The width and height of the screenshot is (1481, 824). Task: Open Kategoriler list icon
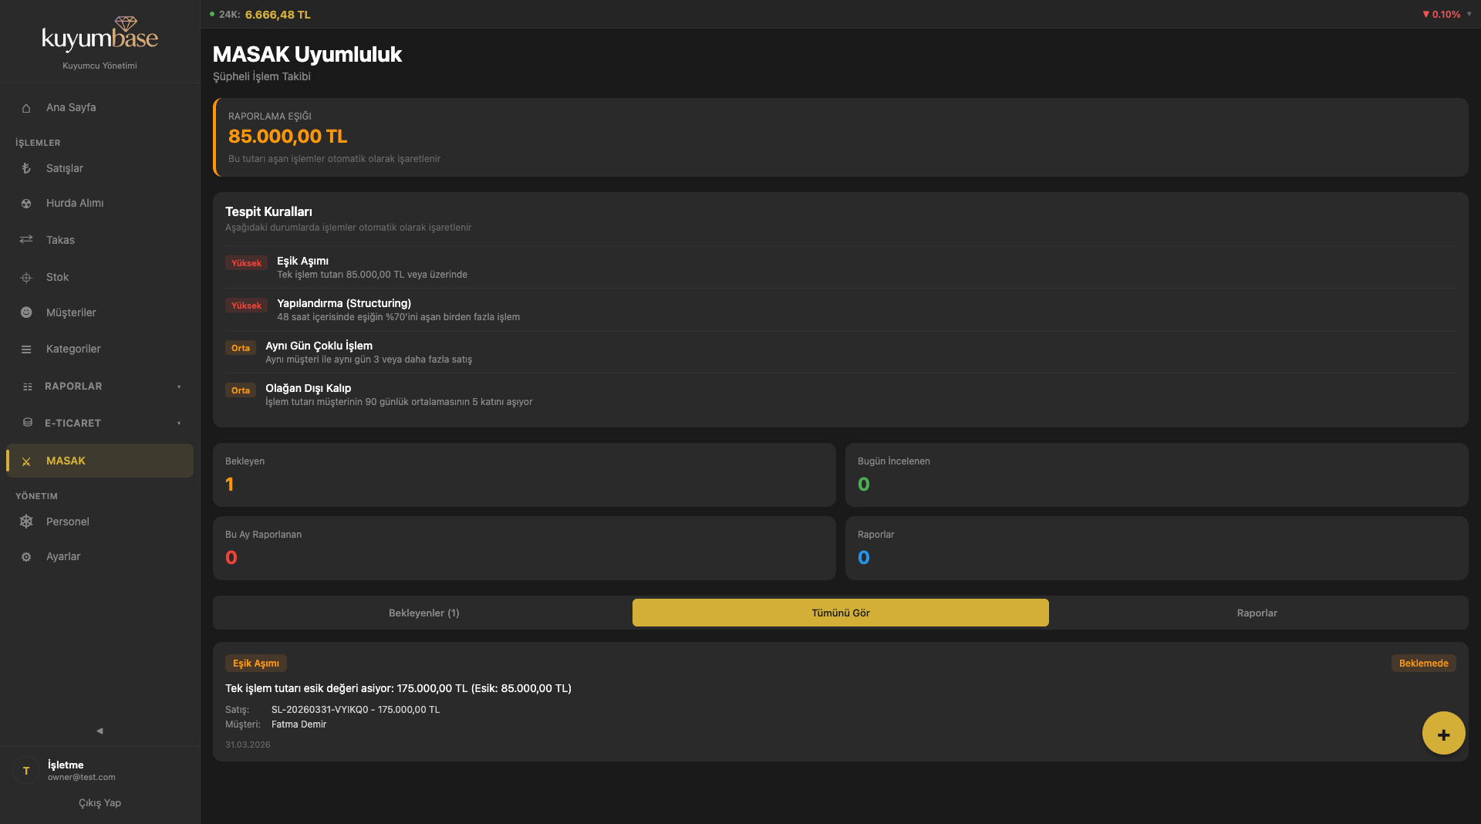[26, 350]
